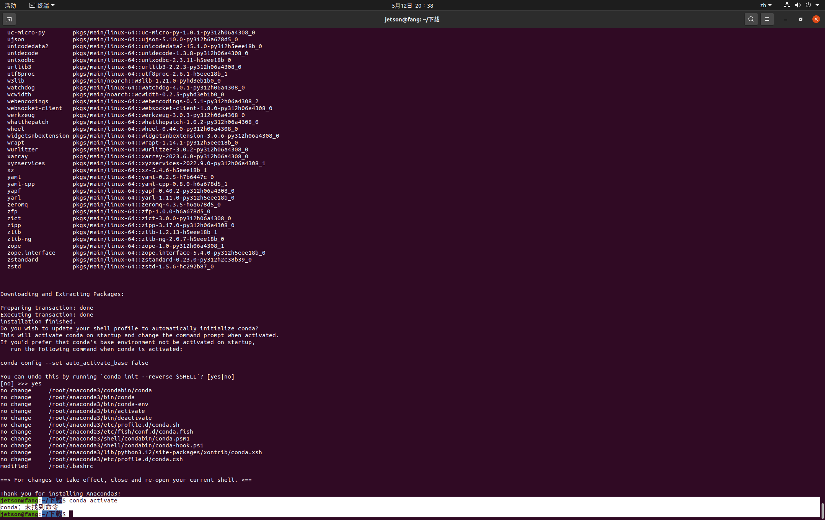Screen dimensions: 825x520
Task: Click the 'conda activate' command text
Action: (93, 500)
